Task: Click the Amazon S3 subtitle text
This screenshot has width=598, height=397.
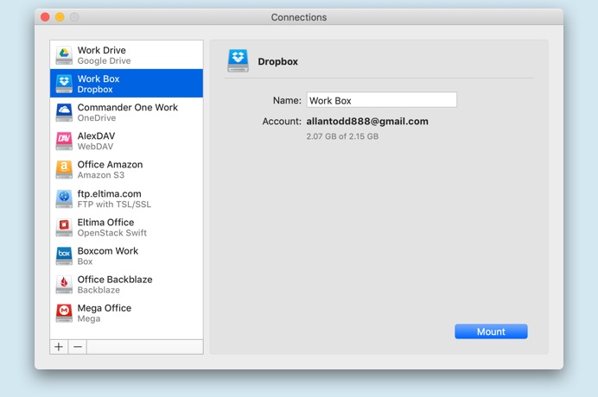Action: (x=101, y=175)
